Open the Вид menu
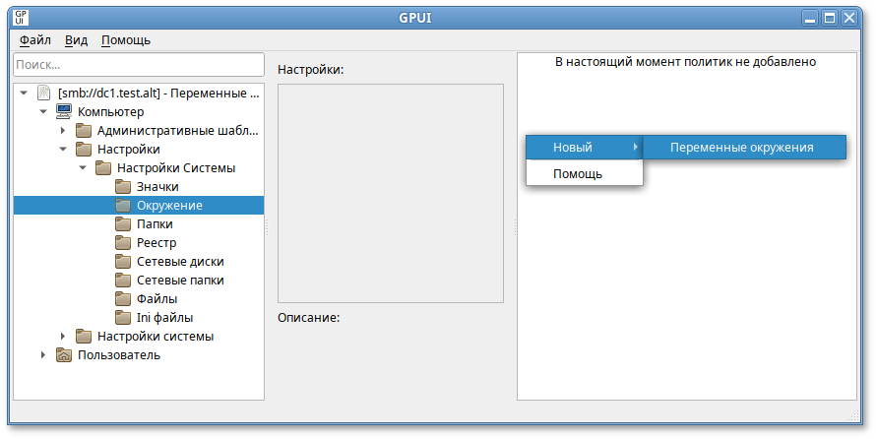The height and width of the screenshot is (439, 876). [76, 40]
